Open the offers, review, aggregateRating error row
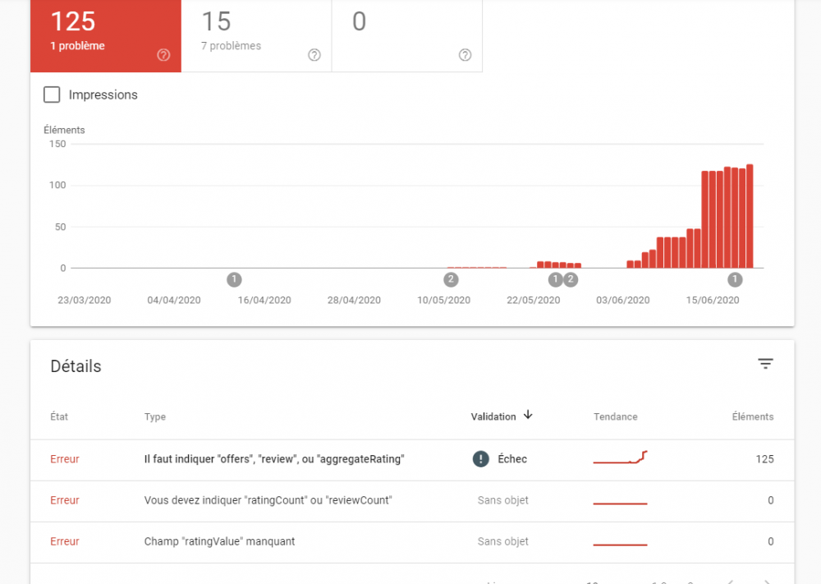This screenshot has height=584, width=821. click(x=412, y=459)
